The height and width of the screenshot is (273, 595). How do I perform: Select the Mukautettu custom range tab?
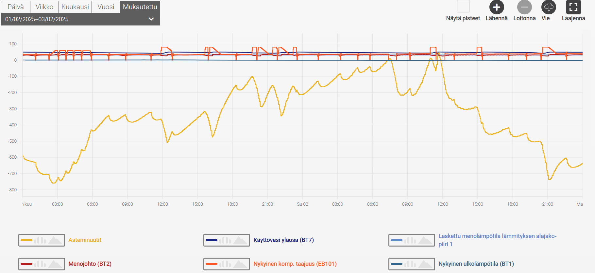click(140, 7)
